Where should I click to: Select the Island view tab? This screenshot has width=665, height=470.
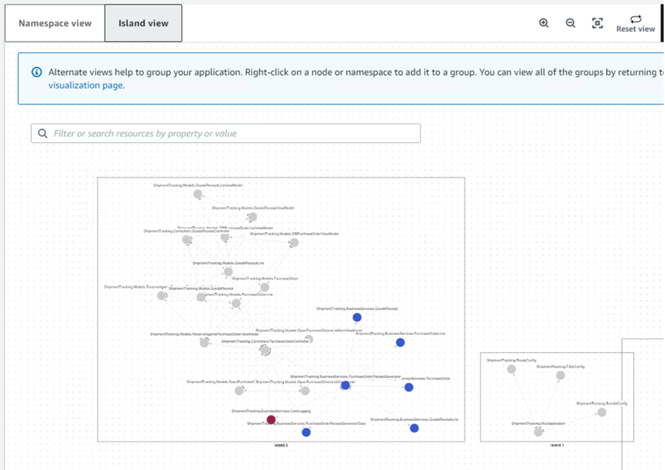click(142, 22)
